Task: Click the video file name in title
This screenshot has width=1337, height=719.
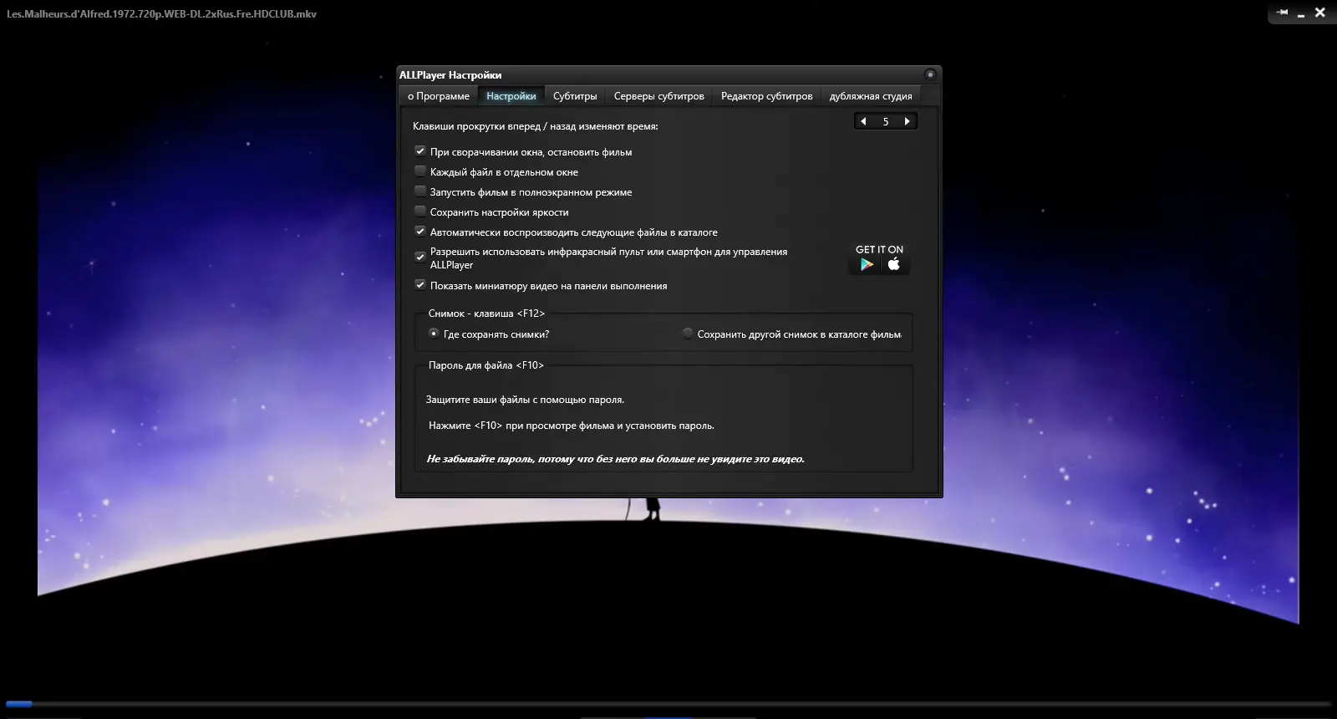Action: [x=161, y=14]
